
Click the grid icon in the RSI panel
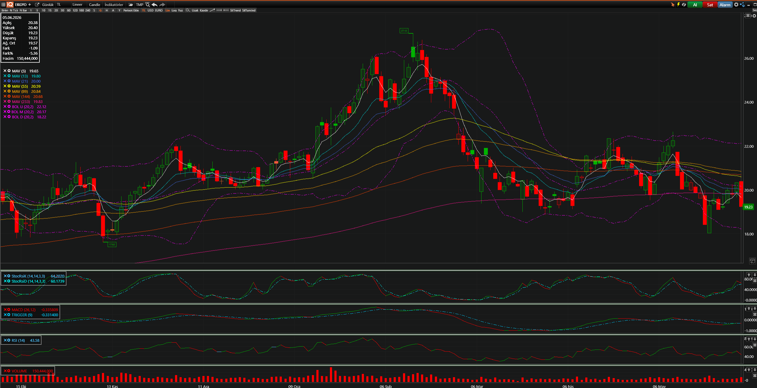(755, 345)
